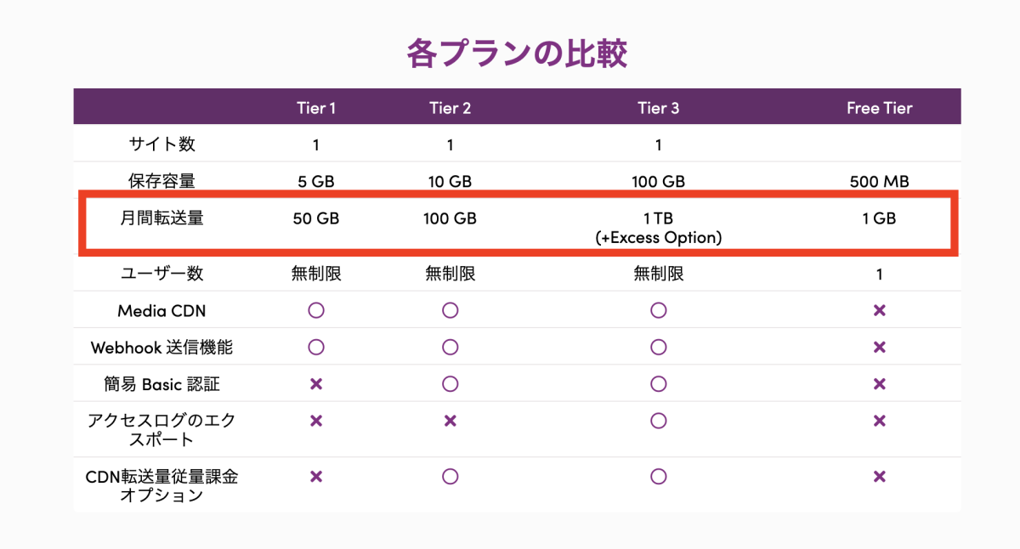Click the Free Tier Media CDN cross icon
This screenshot has width=1020, height=549.
(880, 311)
